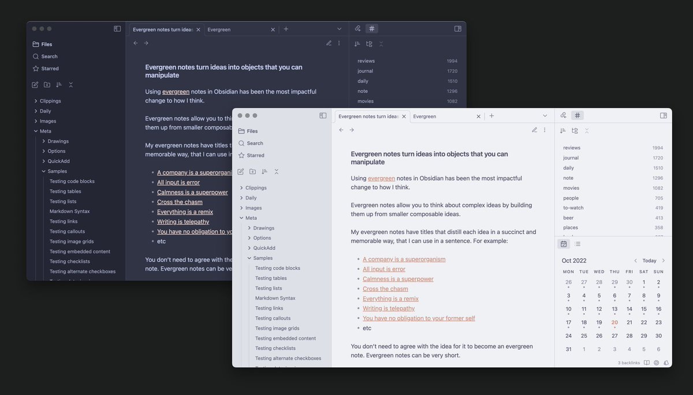
Task: Click the book icon beside 3 backlinks
Action: tap(647, 363)
